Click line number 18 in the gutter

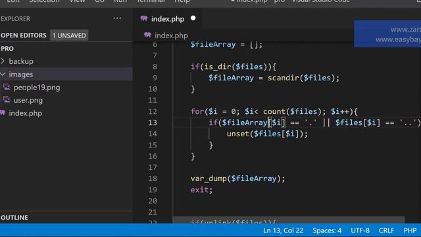(x=153, y=178)
